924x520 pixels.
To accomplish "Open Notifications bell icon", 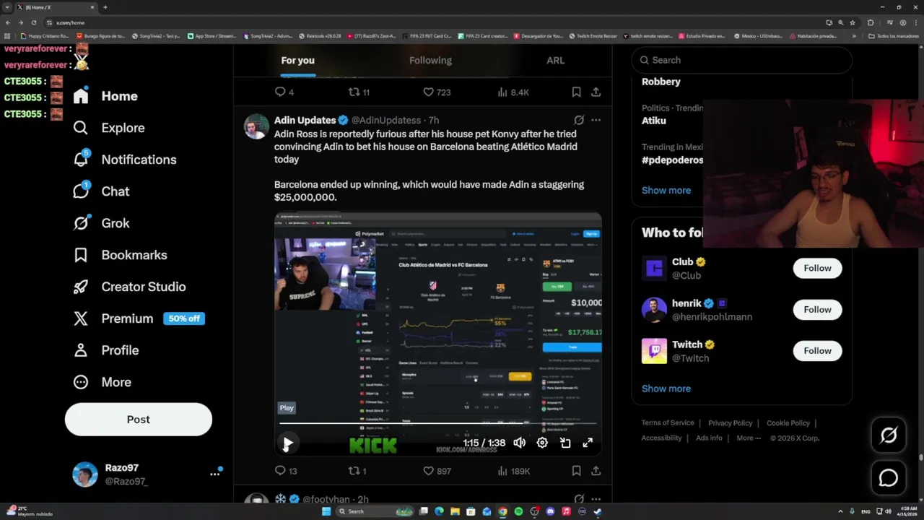I will 81,159.
